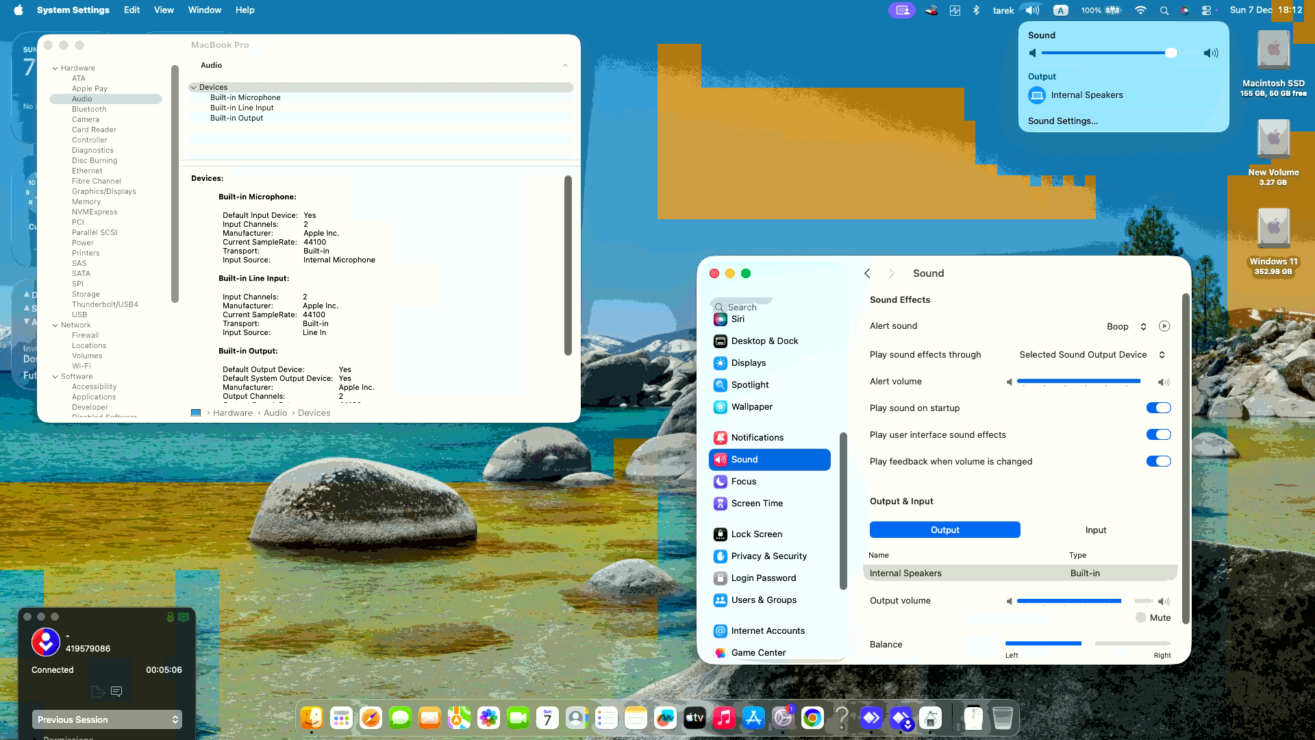The width and height of the screenshot is (1315, 740).
Task: Turn off Play feedback when volume is changed
Action: click(1159, 461)
